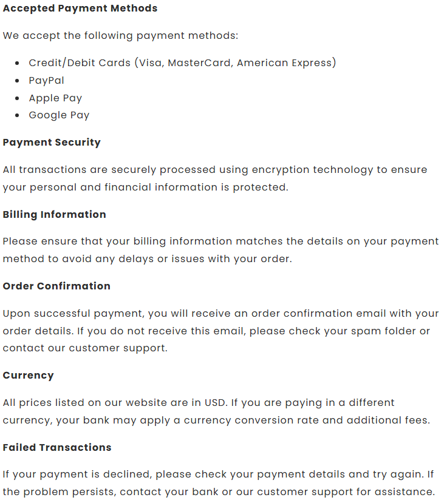This screenshot has width=444, height=503.
Task: Click the Accepted Payment Methods heading
Action: click(80, 8)
